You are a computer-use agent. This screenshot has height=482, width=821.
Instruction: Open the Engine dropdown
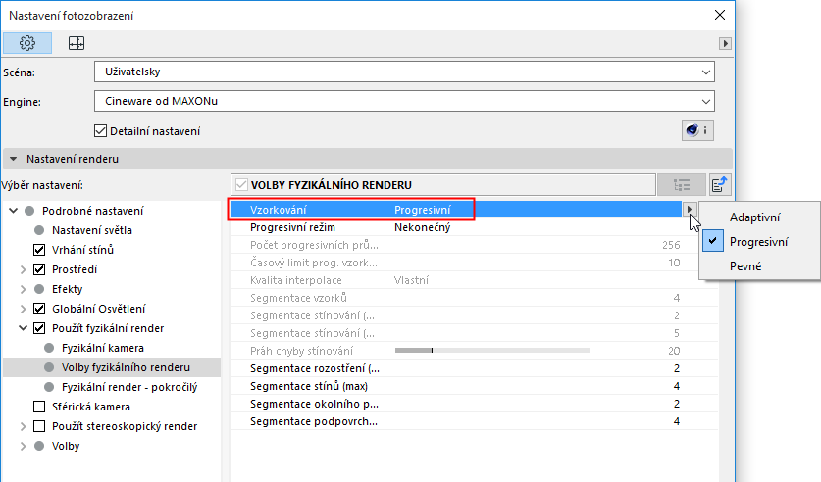404,101
